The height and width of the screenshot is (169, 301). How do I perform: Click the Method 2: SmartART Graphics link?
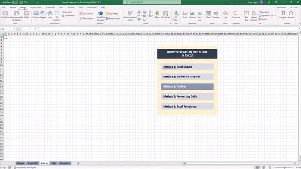pos(187,77)
